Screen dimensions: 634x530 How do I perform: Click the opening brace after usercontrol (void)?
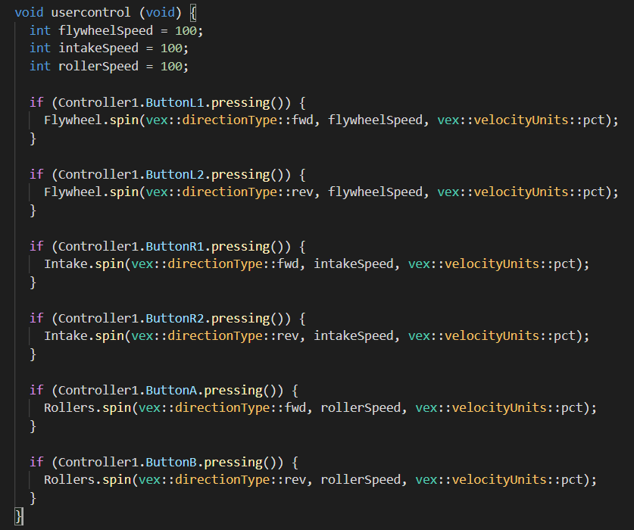193,13
